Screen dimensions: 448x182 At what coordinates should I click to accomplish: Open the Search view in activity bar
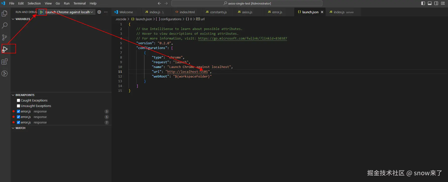tap(5, 25)
